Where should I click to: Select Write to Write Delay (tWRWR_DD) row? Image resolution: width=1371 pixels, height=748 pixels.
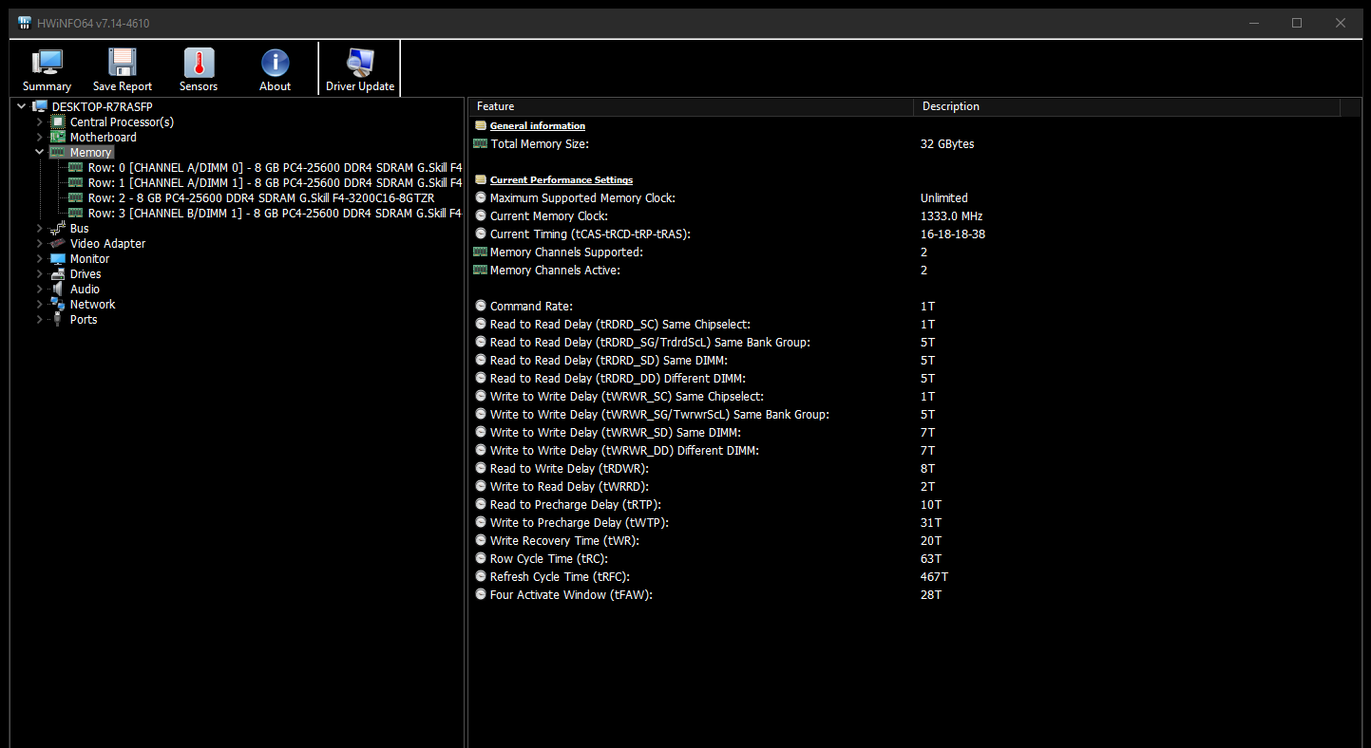point(912,451)
